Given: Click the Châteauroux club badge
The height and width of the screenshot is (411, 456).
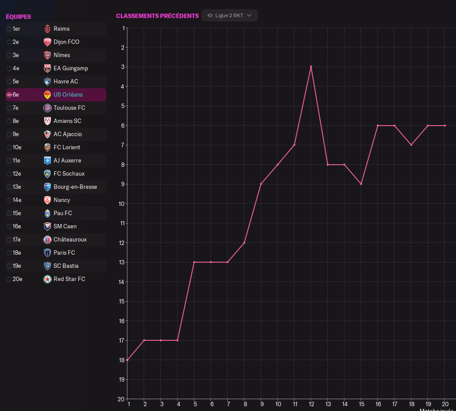Looking at the screenshot, I should (47, 239).
